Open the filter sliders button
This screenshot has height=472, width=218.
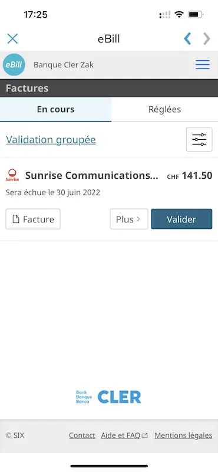click(199, 139)
